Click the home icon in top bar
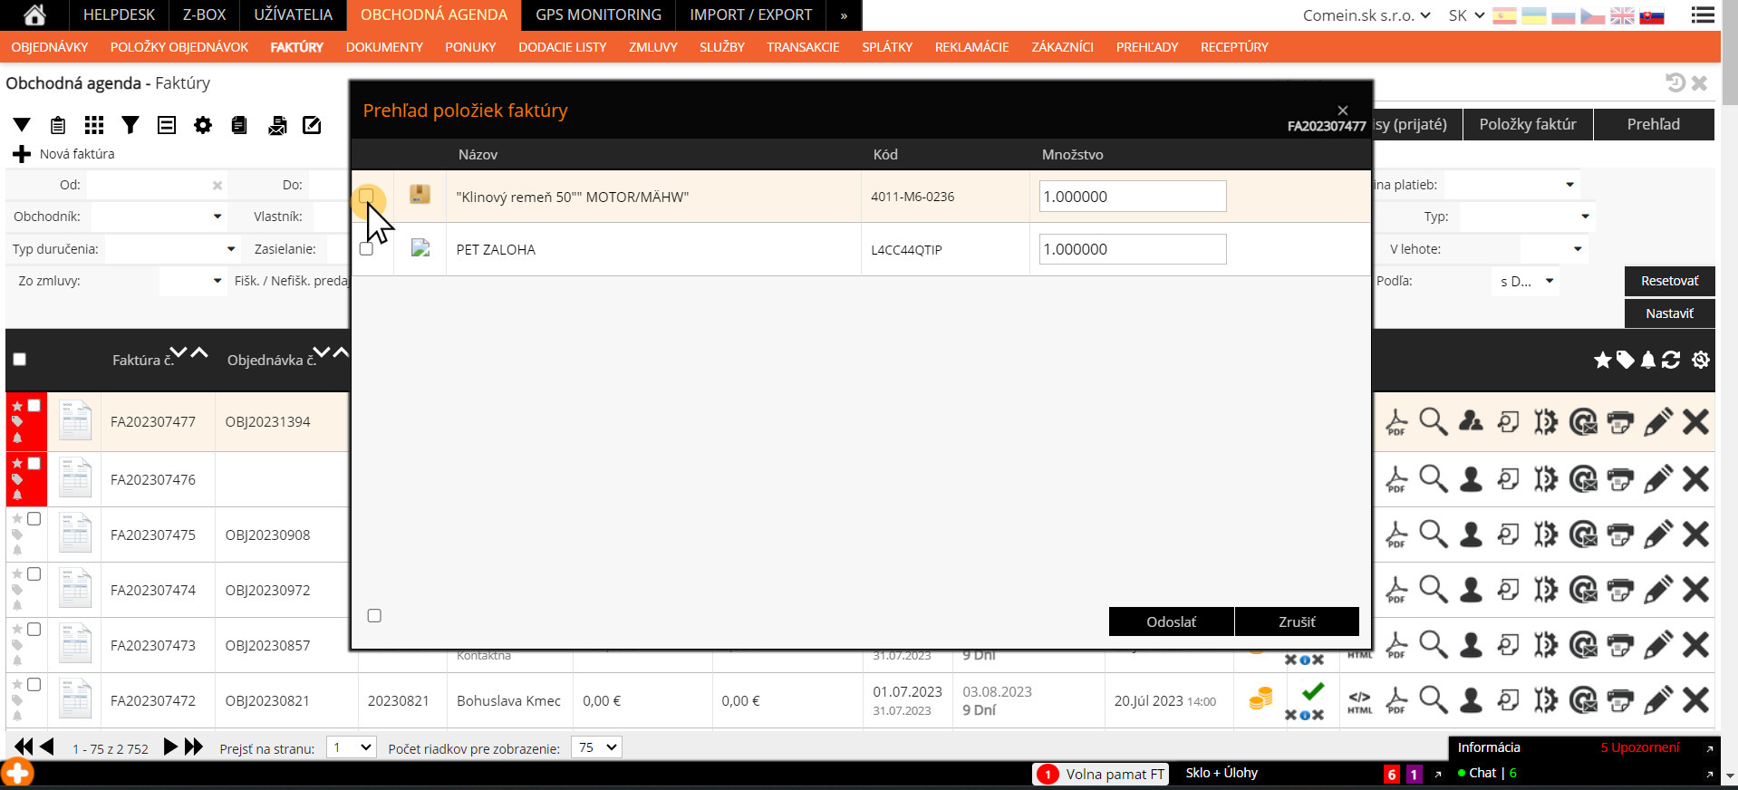 tap(34, 14)
